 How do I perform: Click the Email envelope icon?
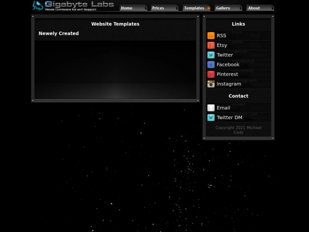tap(211, 108)
